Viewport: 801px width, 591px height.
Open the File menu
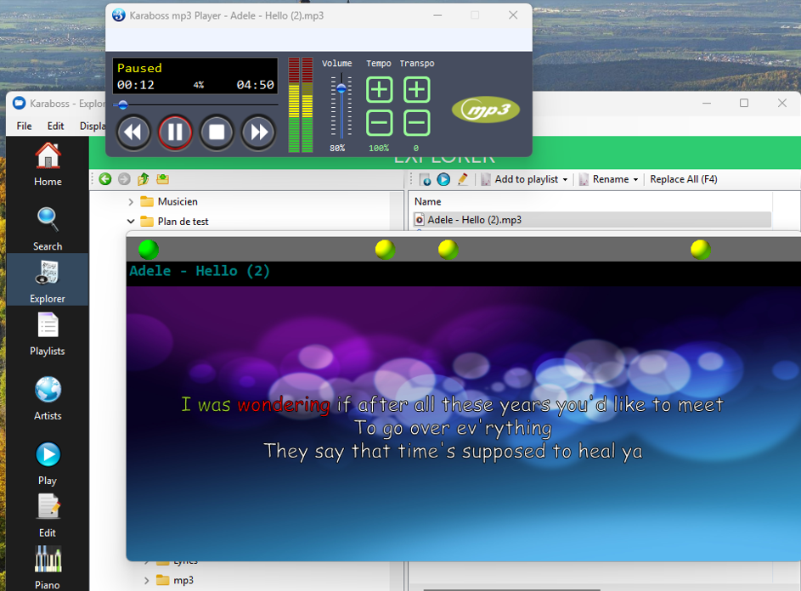[24, 126]
